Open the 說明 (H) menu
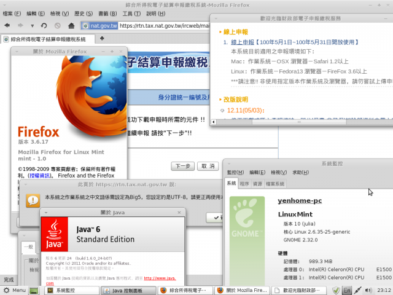Image resolution: width=393 pixels, height=295 pixels. 155,14
